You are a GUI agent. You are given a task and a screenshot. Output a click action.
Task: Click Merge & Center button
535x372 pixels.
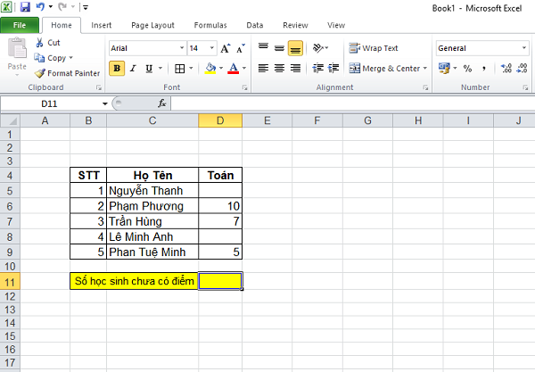384,69
